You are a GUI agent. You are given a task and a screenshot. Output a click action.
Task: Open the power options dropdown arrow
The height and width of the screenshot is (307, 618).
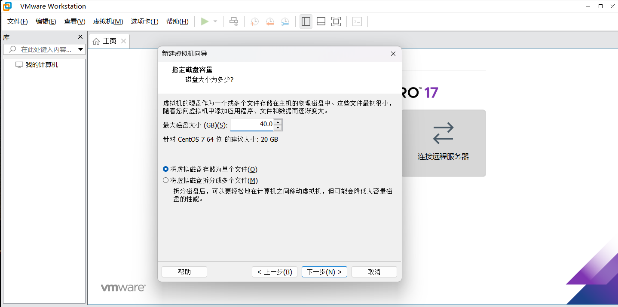pyautogui.click(x=215, y=21)
